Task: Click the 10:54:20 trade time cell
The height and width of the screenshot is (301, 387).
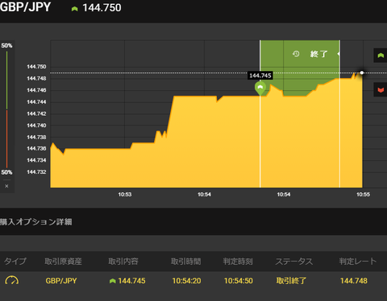Action: tap(186, 281)
